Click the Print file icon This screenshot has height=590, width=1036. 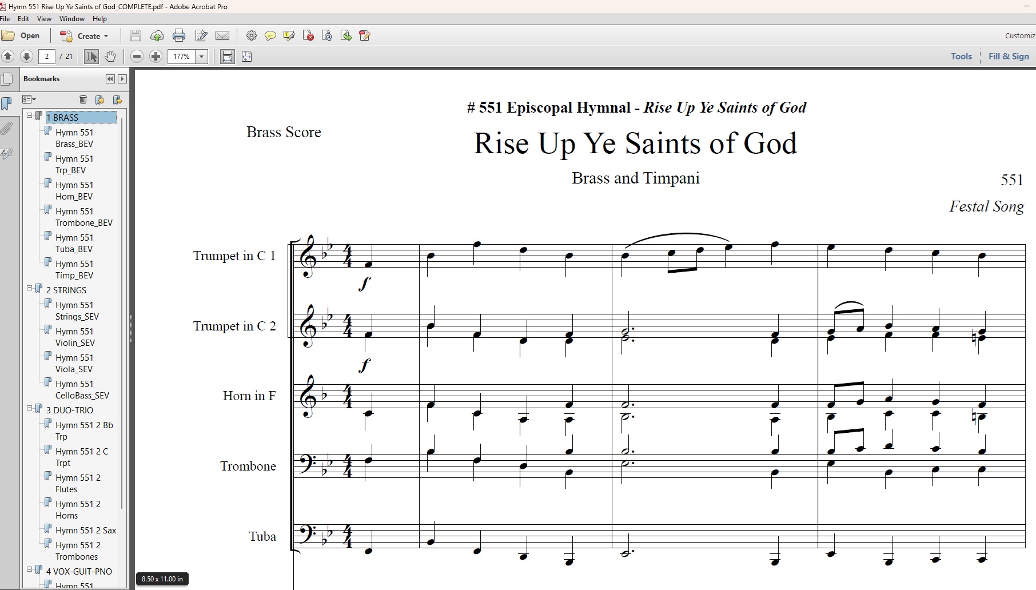179,36
